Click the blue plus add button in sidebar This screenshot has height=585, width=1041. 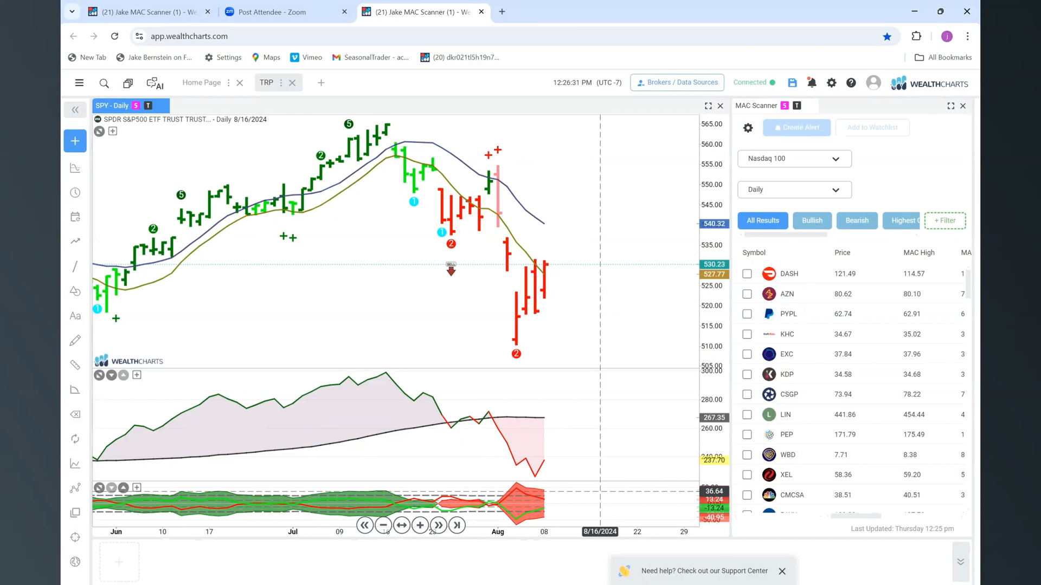75,141
